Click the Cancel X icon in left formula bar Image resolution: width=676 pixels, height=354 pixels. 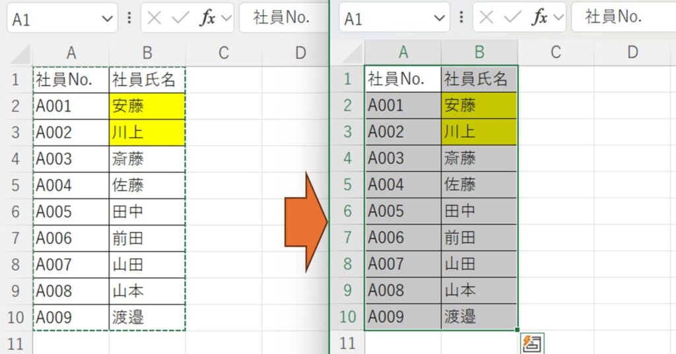154,18
